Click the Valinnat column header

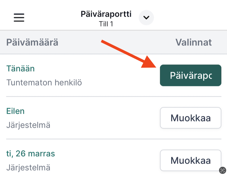coord(193,42)
